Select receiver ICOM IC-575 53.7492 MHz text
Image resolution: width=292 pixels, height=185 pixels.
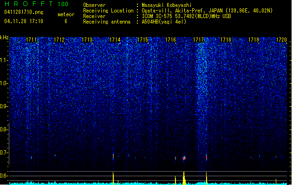click(x=186, y=16)
